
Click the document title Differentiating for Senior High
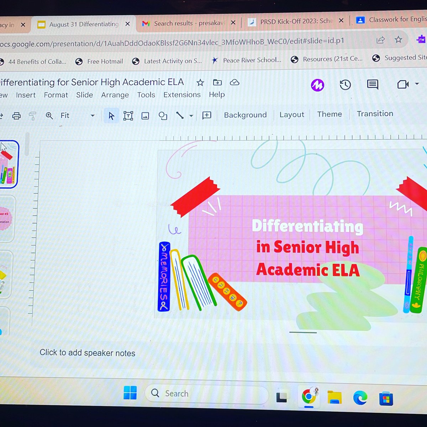pyautogui.click(x=92, y=82)
